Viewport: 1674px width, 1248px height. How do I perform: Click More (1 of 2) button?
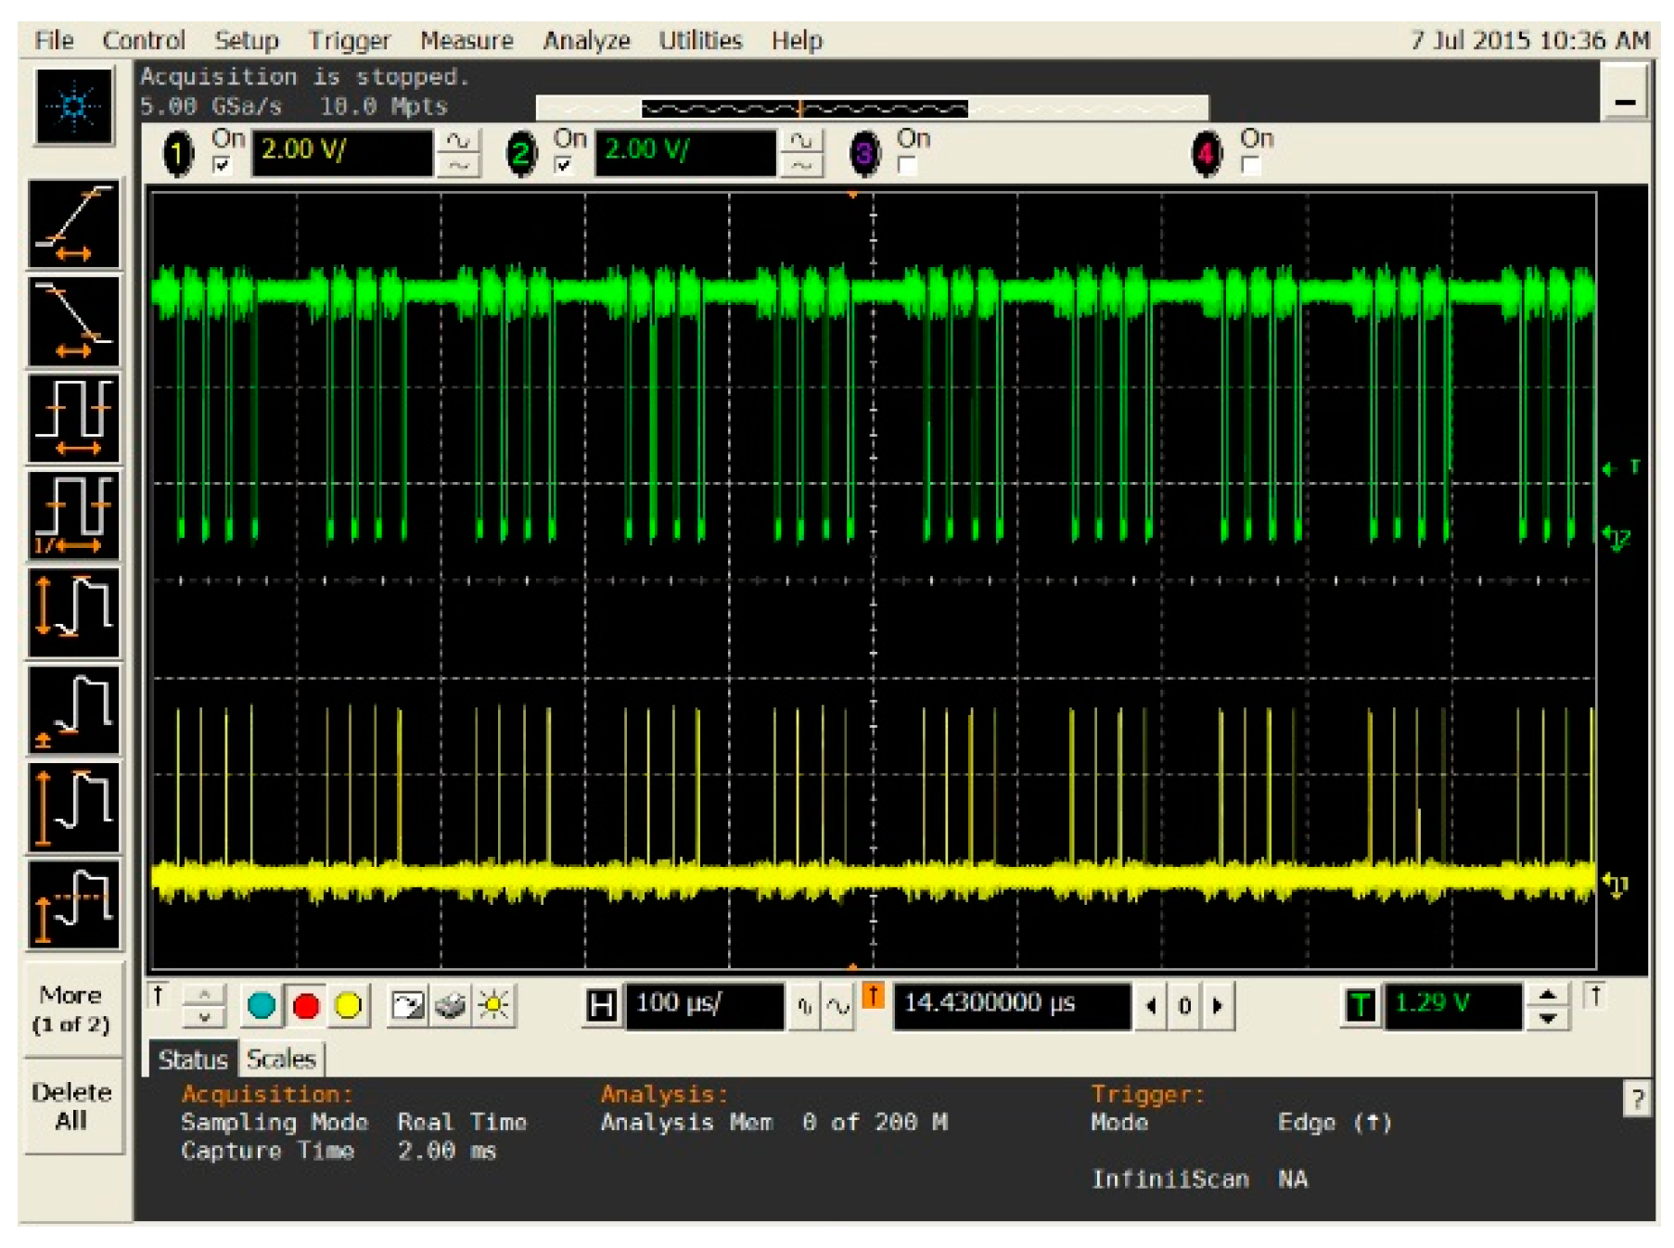(71, 1009)
